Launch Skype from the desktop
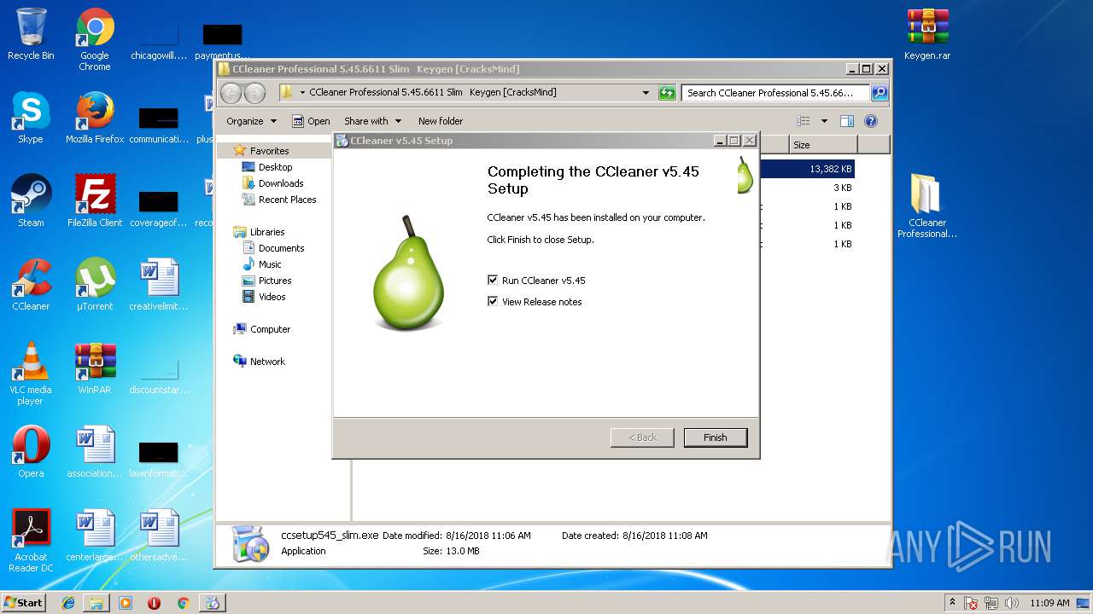1093x614 pixels. click(31, 119)
